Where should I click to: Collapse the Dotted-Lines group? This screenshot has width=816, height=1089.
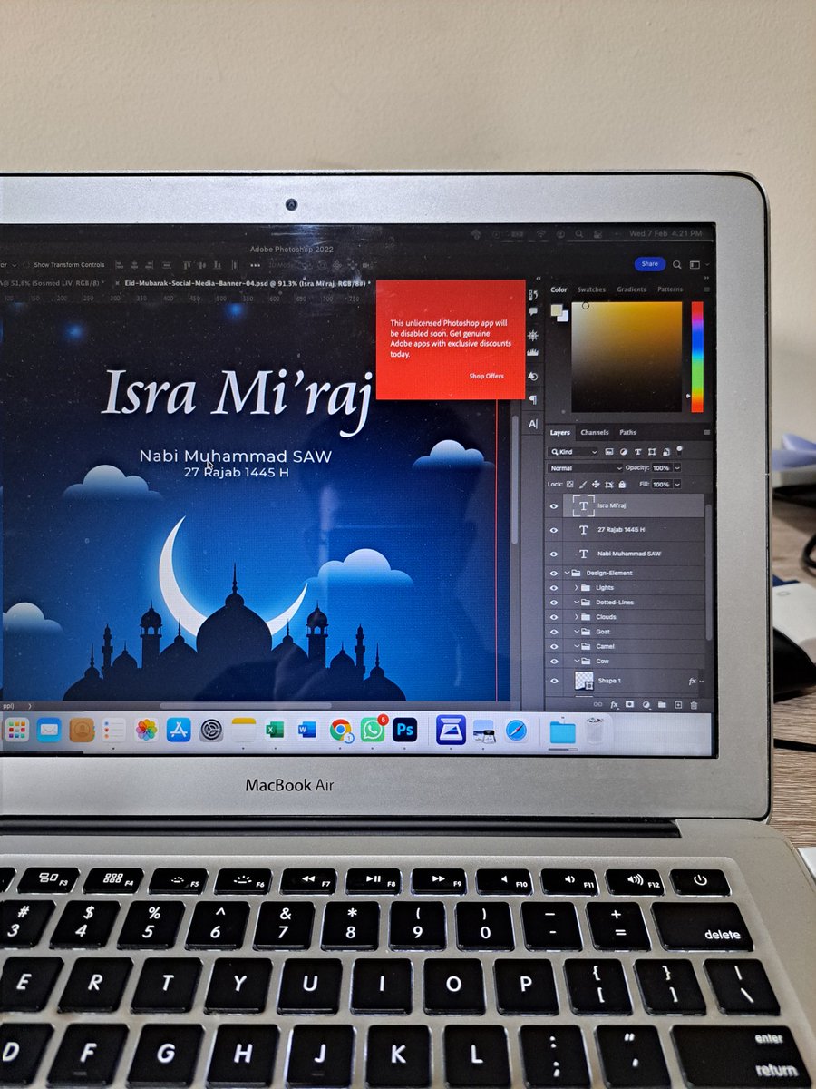tap(577, 603)
